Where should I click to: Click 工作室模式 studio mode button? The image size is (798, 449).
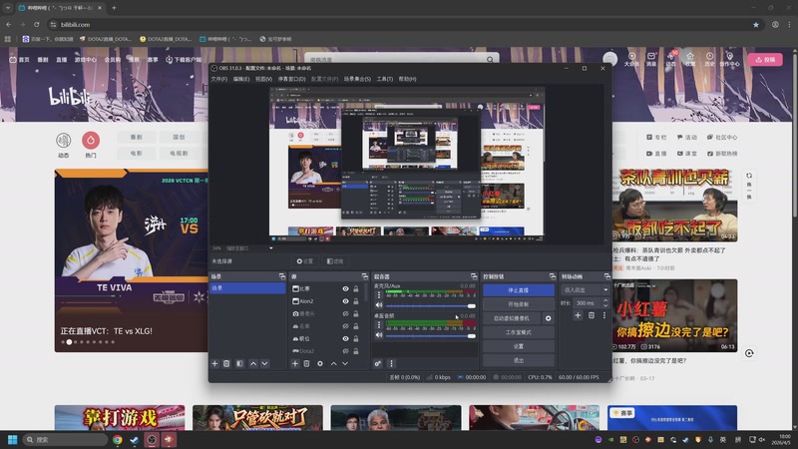coord(518,332)
